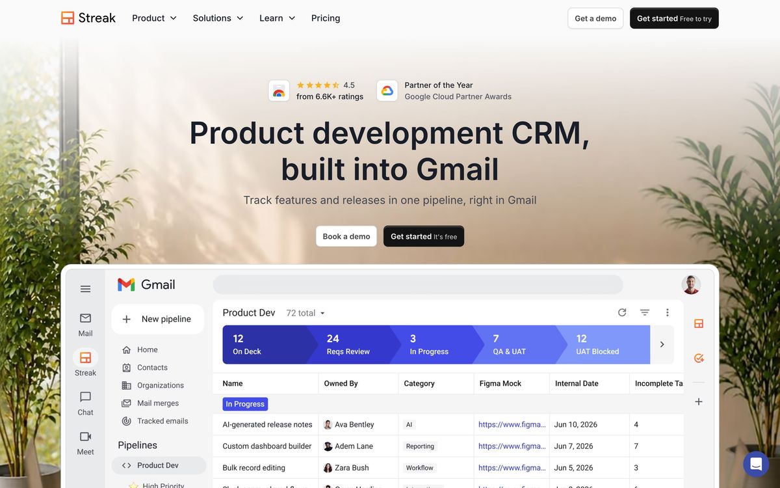This screenshot has width=780, height=488.
Task: Click the filter icon in pipeline header
Action: [x=645, y=312]
